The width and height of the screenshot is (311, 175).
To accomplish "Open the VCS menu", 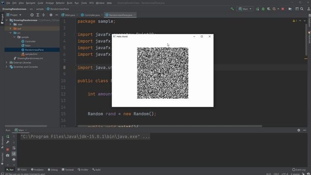I will coord(91,3).
